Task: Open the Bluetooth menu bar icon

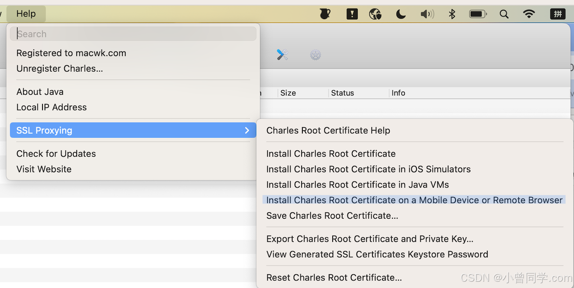Action: pos(452,15)
